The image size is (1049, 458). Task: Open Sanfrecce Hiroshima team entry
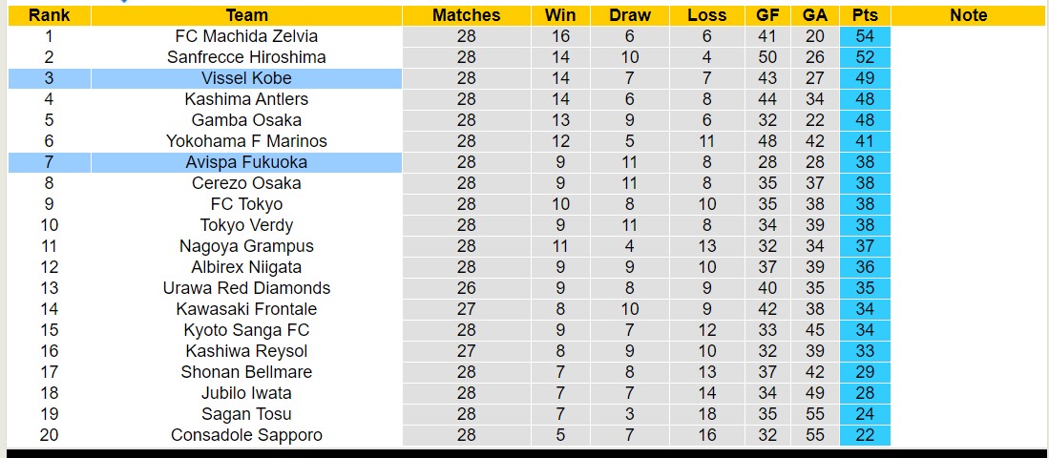point(246,57)
